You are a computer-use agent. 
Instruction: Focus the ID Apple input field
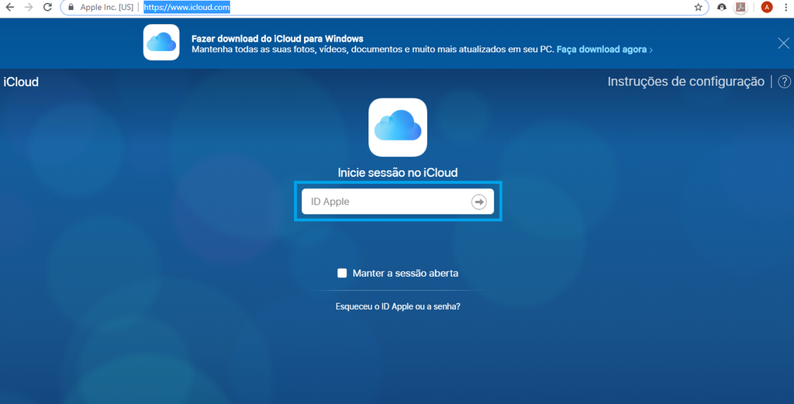tap(398, 202)
